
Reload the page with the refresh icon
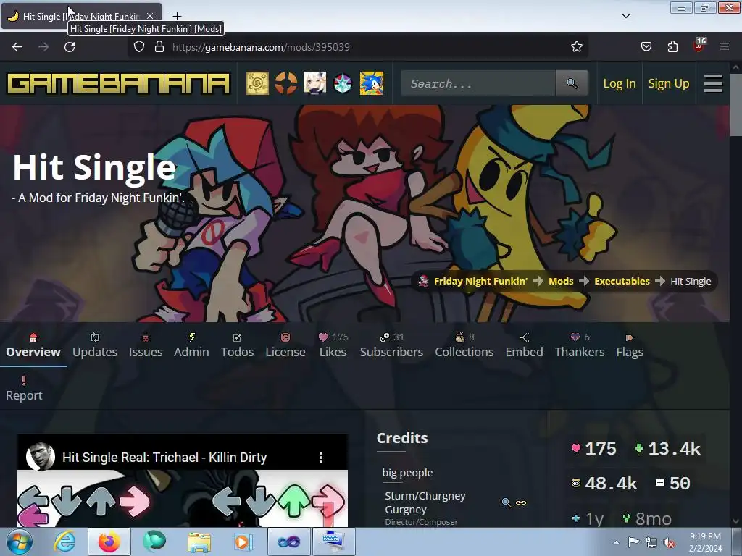point(70,47)
